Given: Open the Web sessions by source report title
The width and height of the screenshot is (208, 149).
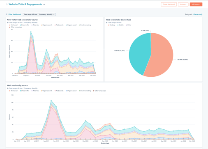Looking at the screenshot, I should (17, 85).
